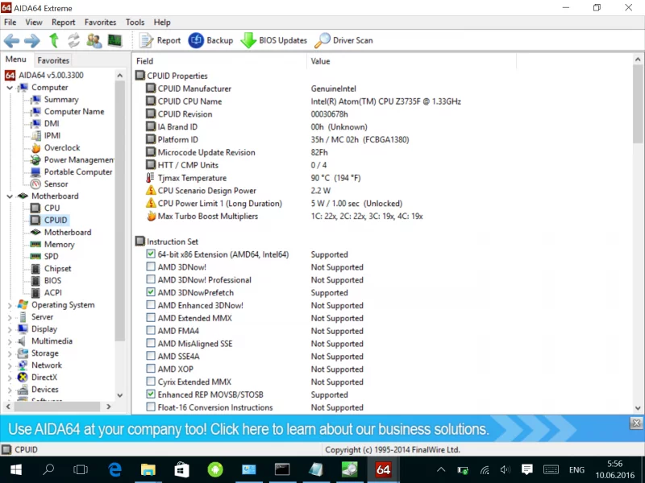Open Edge browser from taskbar

tap(114, 469)
